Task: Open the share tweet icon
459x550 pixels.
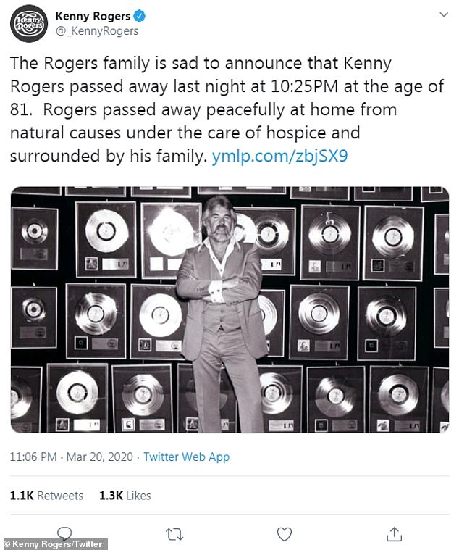Action: coord(394,535)
